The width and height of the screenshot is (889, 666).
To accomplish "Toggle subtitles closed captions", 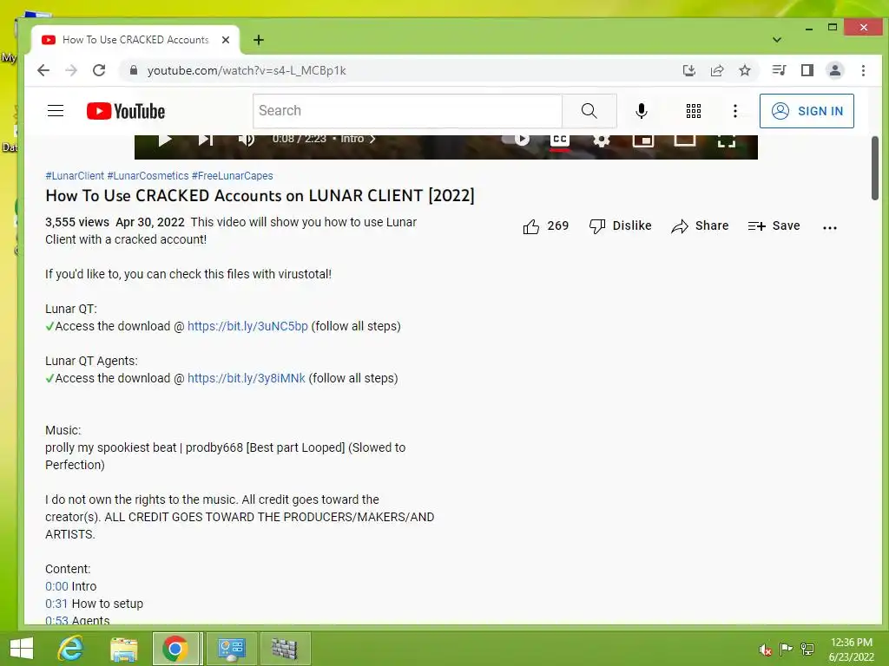I will point(560,140).
